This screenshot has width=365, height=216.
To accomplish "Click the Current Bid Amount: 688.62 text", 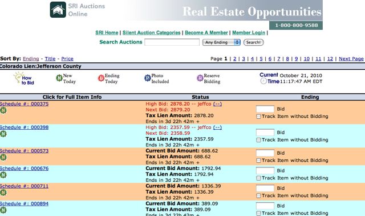I will pyautogui.click(x=182, y=151).
